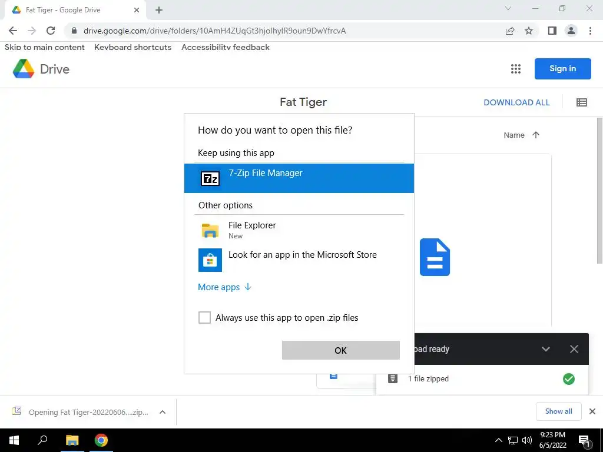Screen dimensions: 603x452
Task: Click the 1 file zipped entry
Action: pos(482,379)
